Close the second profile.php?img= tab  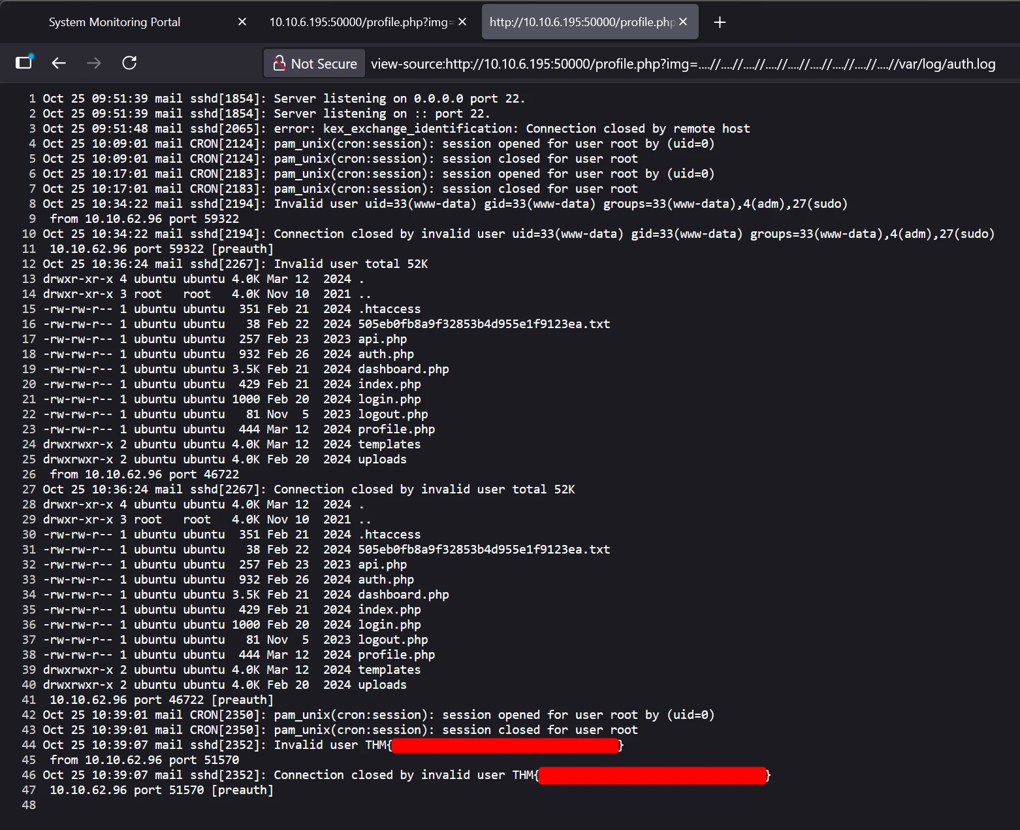(462, 22)
